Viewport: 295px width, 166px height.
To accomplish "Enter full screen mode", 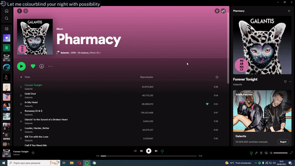I will 291,153.
